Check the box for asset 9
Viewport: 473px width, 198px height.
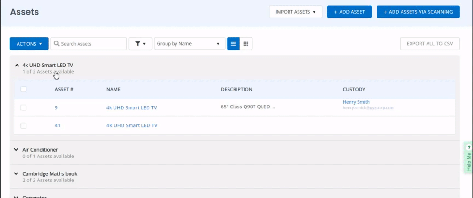click(24, 107)
